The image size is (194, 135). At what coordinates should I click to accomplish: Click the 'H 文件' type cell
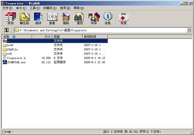(x=58, y=58)
